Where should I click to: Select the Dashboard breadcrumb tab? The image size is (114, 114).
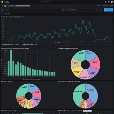tap(11, 6)
